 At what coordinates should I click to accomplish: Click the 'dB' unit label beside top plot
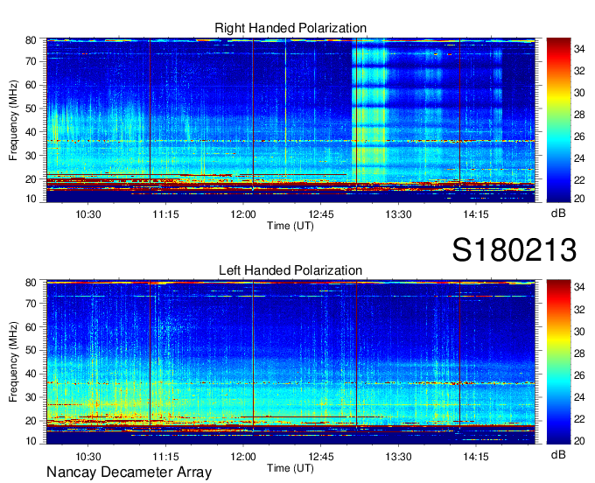[x=558, y=213]
